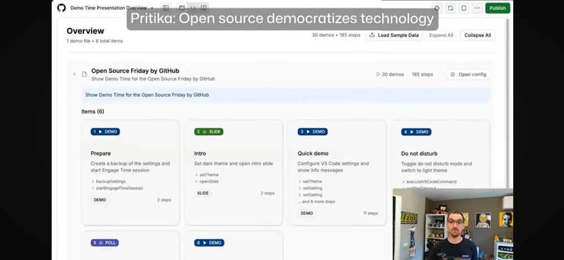Click the DEMO tag at bottom of Quick demo
The image size is (564, 260).
[x=306, y=213]
